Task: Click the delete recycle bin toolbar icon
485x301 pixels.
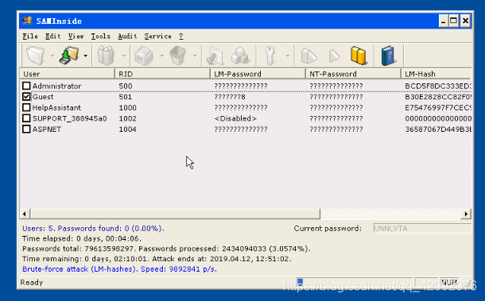Action: coord(177,56)
